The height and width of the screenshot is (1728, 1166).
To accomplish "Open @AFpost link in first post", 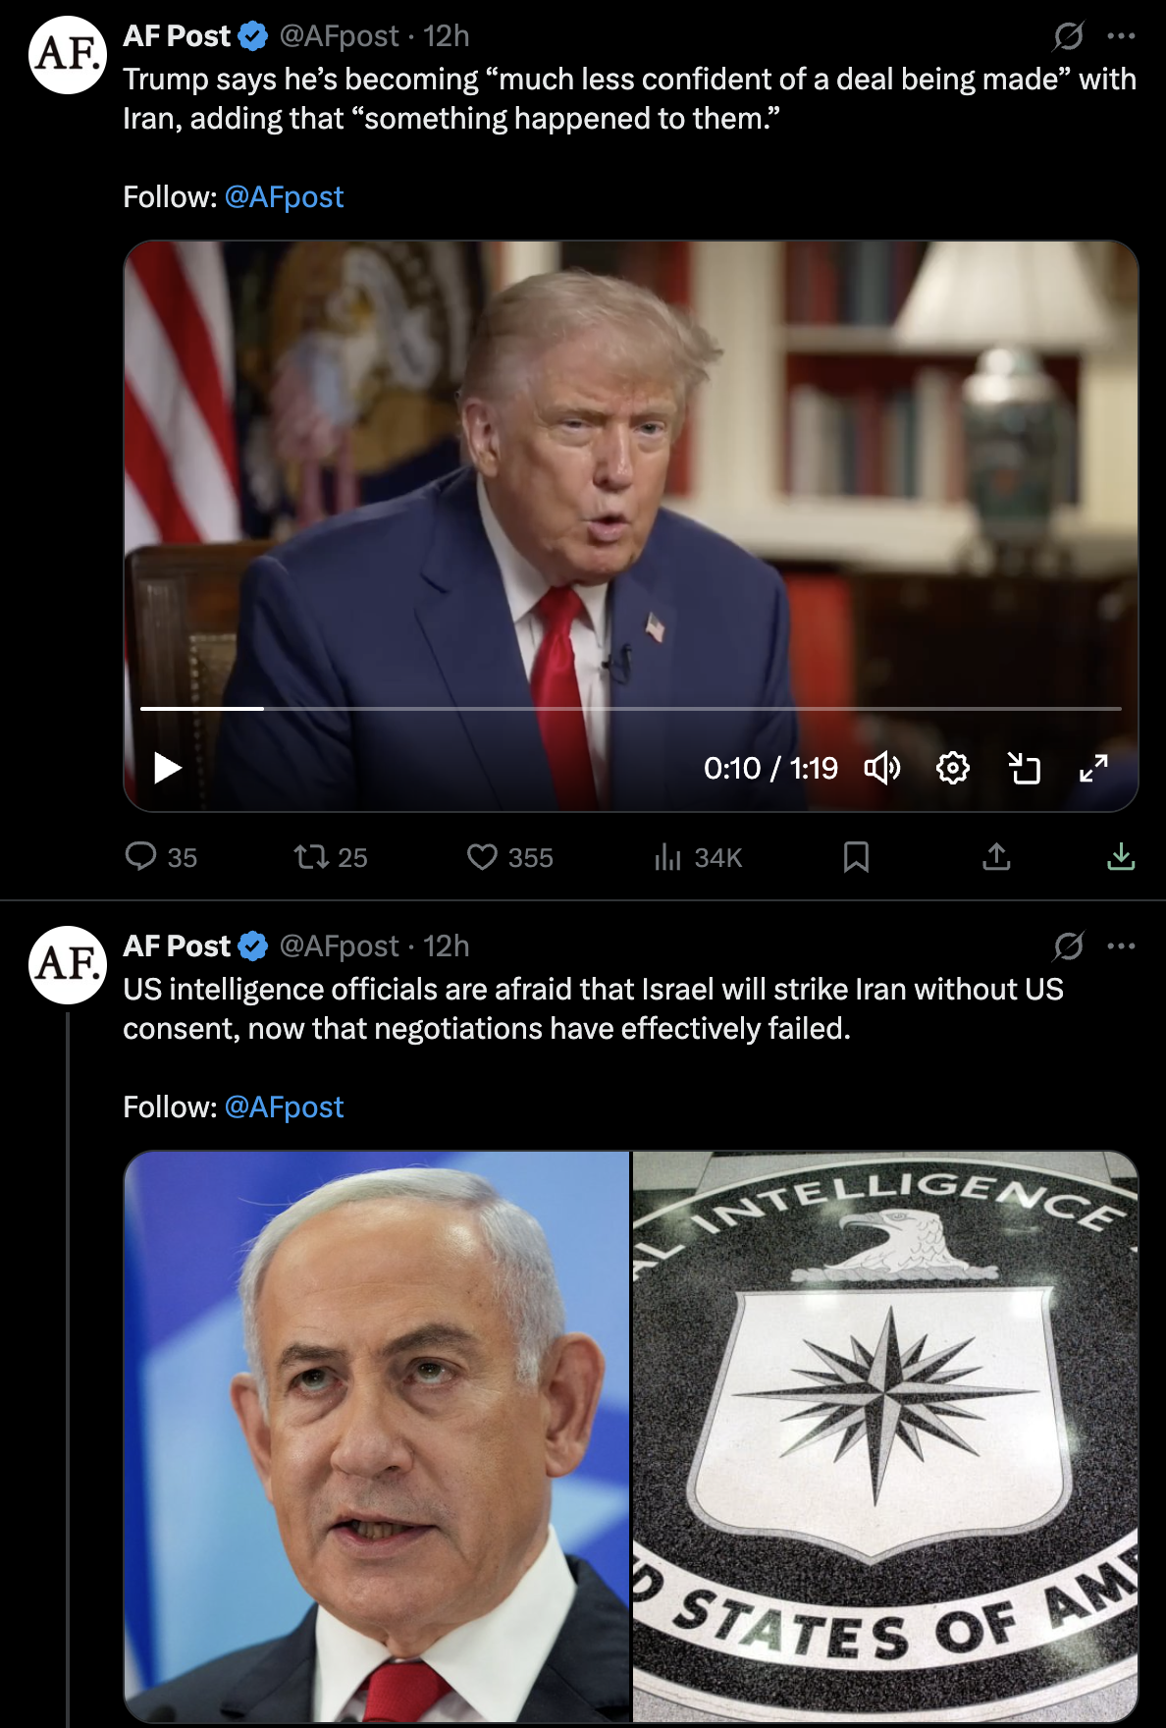I will 284,197.
